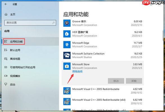
Task: Select the Groove 音乐 app icon
Action: (x=67, y=23)
